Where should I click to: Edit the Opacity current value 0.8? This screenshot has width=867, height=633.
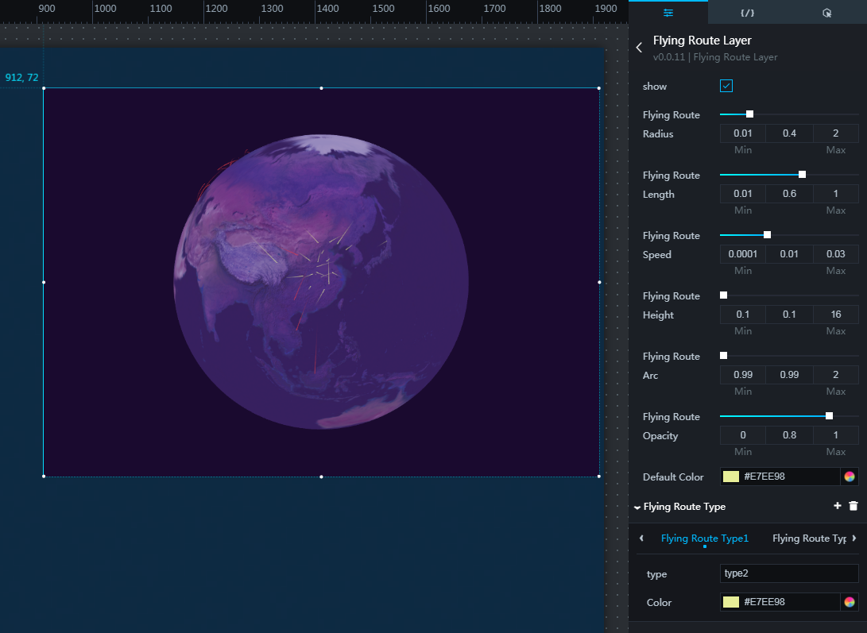pyautogui.click(x=789, y=434)
